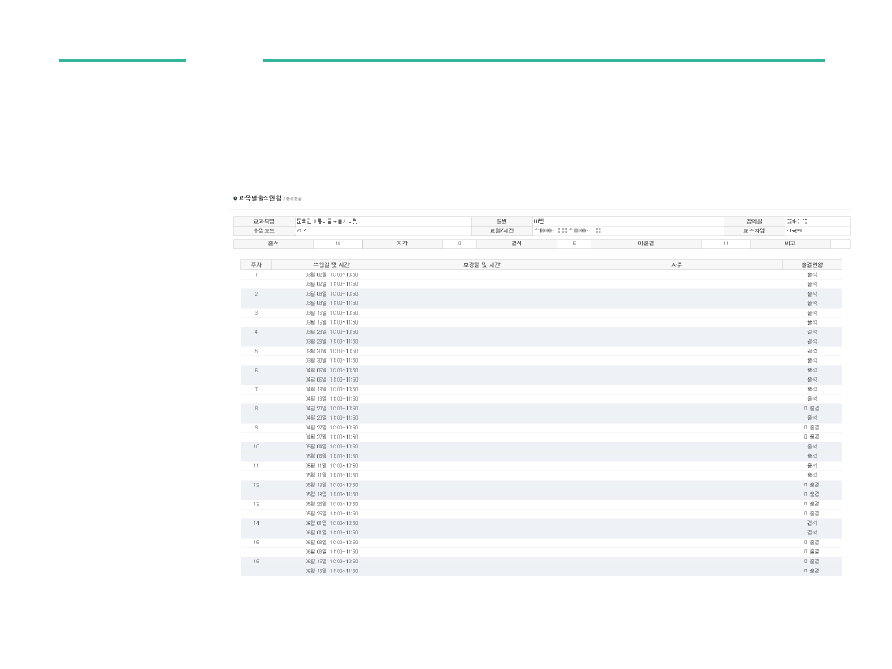
Task: Click the 교수자명 label cell
Action: [x=753, y=231]
